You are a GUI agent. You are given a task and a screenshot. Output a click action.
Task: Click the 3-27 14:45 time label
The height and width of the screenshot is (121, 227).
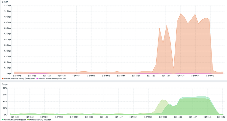pyautogui.click(x=221, y=117)
